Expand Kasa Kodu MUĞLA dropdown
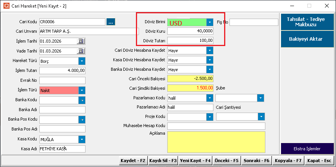This screenshot has height=167, width=336. (x=82, y=140)
